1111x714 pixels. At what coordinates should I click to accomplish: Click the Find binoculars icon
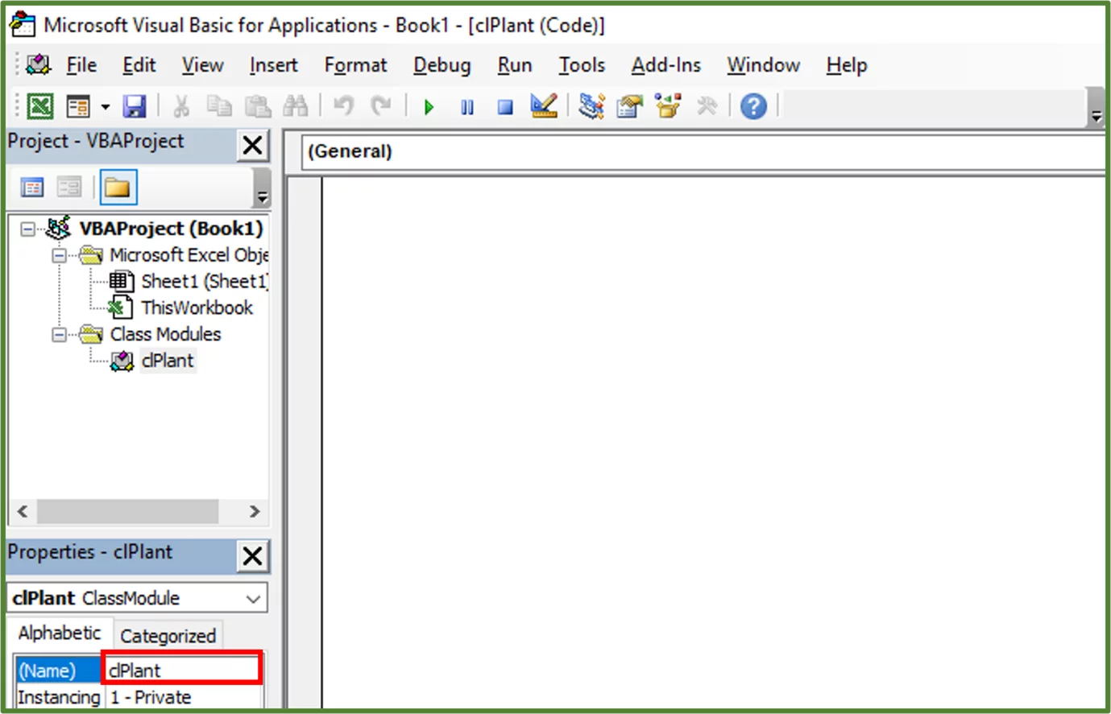coord(295,106)
